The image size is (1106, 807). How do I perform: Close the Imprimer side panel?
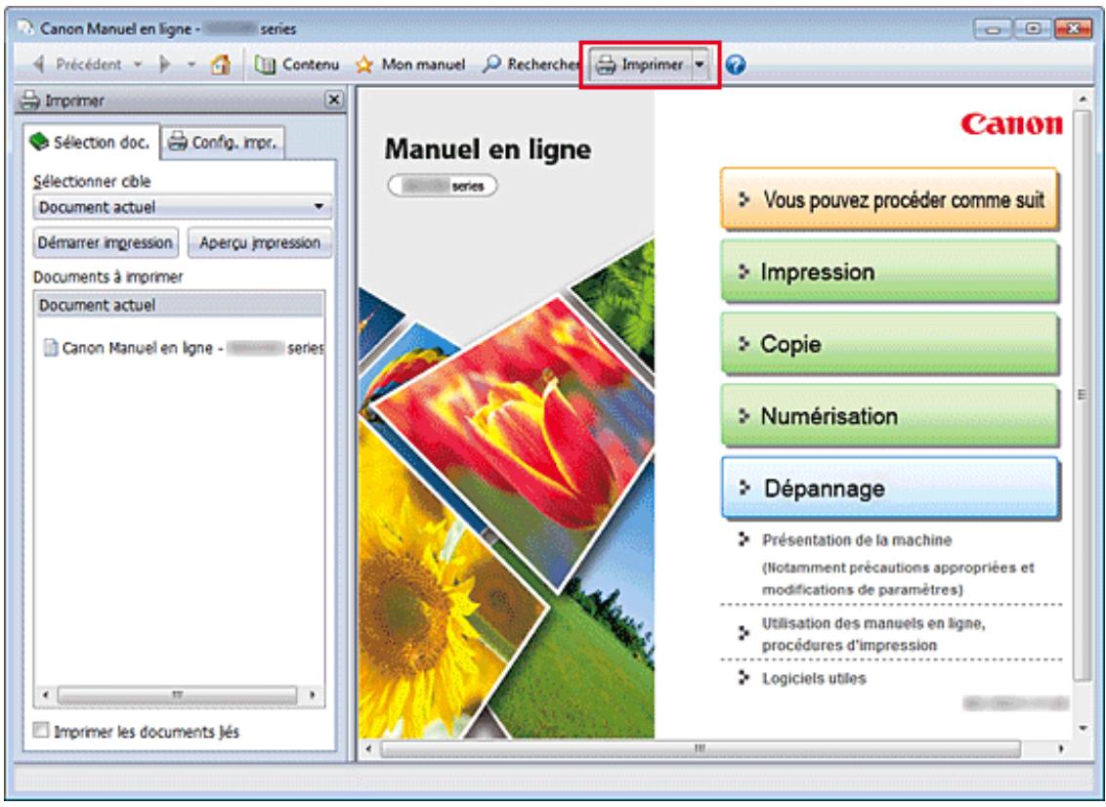334,101
